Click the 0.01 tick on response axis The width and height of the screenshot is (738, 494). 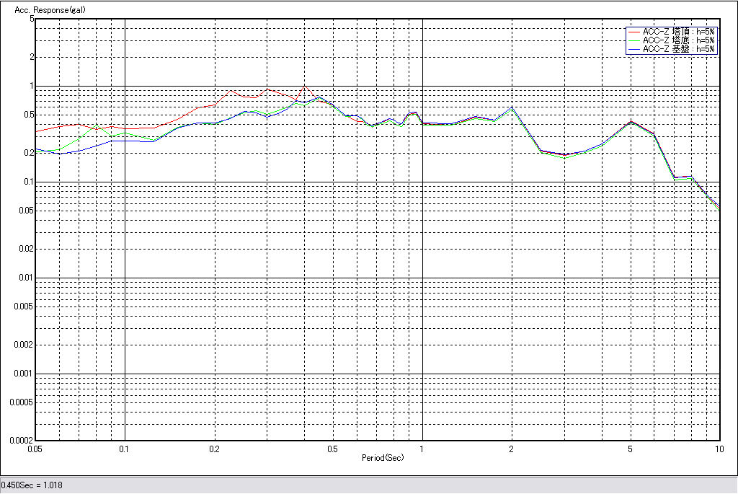27,278
